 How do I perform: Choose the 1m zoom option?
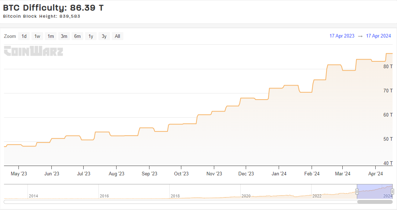pos(51,36)
